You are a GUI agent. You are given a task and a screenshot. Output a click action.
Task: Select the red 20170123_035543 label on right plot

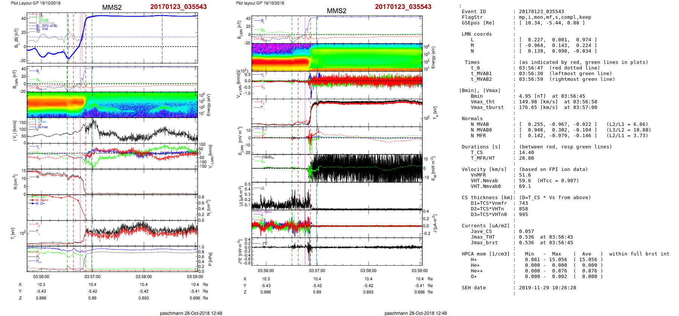(403, 7)
